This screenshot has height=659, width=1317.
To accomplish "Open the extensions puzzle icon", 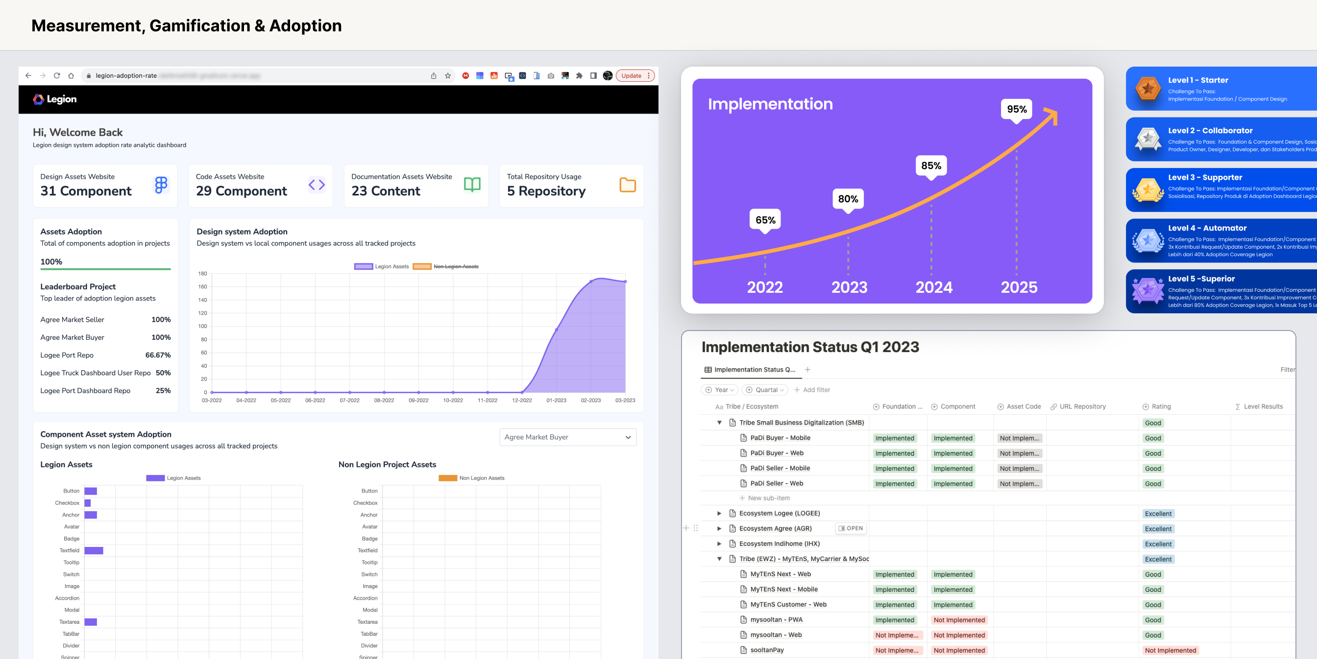I will [579, 75].
